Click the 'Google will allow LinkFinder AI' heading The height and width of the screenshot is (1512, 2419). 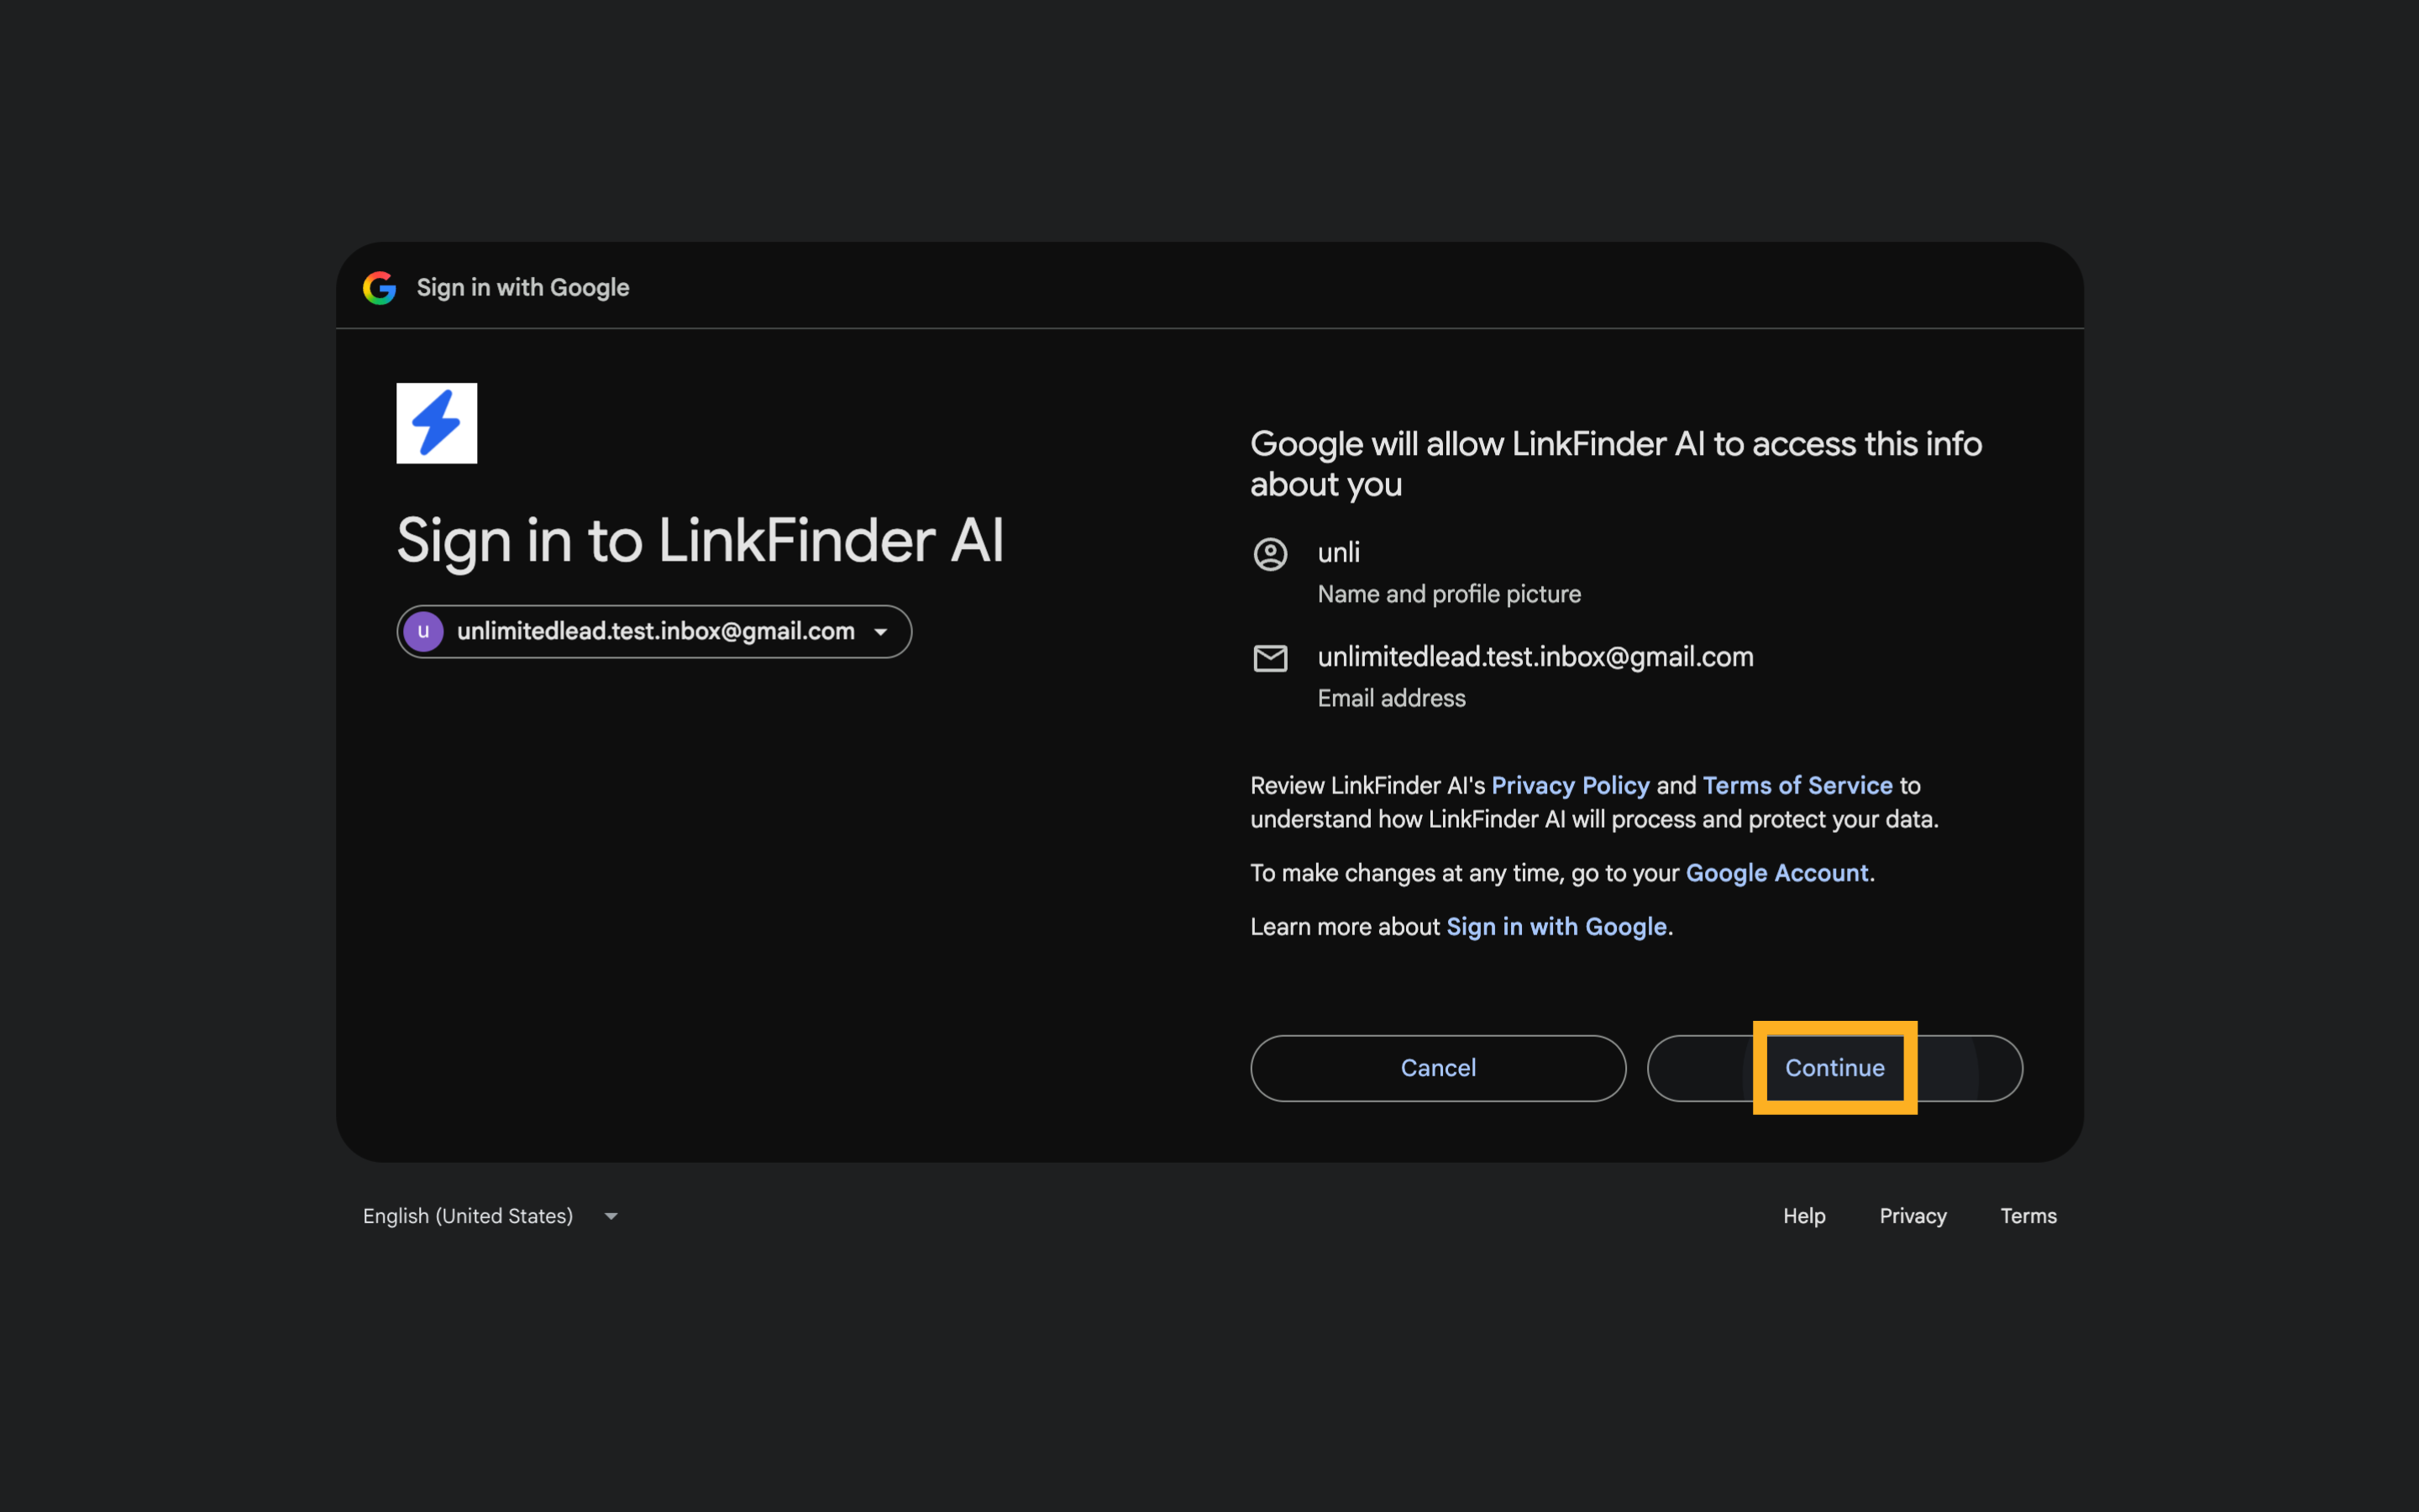pos(1616,464)
